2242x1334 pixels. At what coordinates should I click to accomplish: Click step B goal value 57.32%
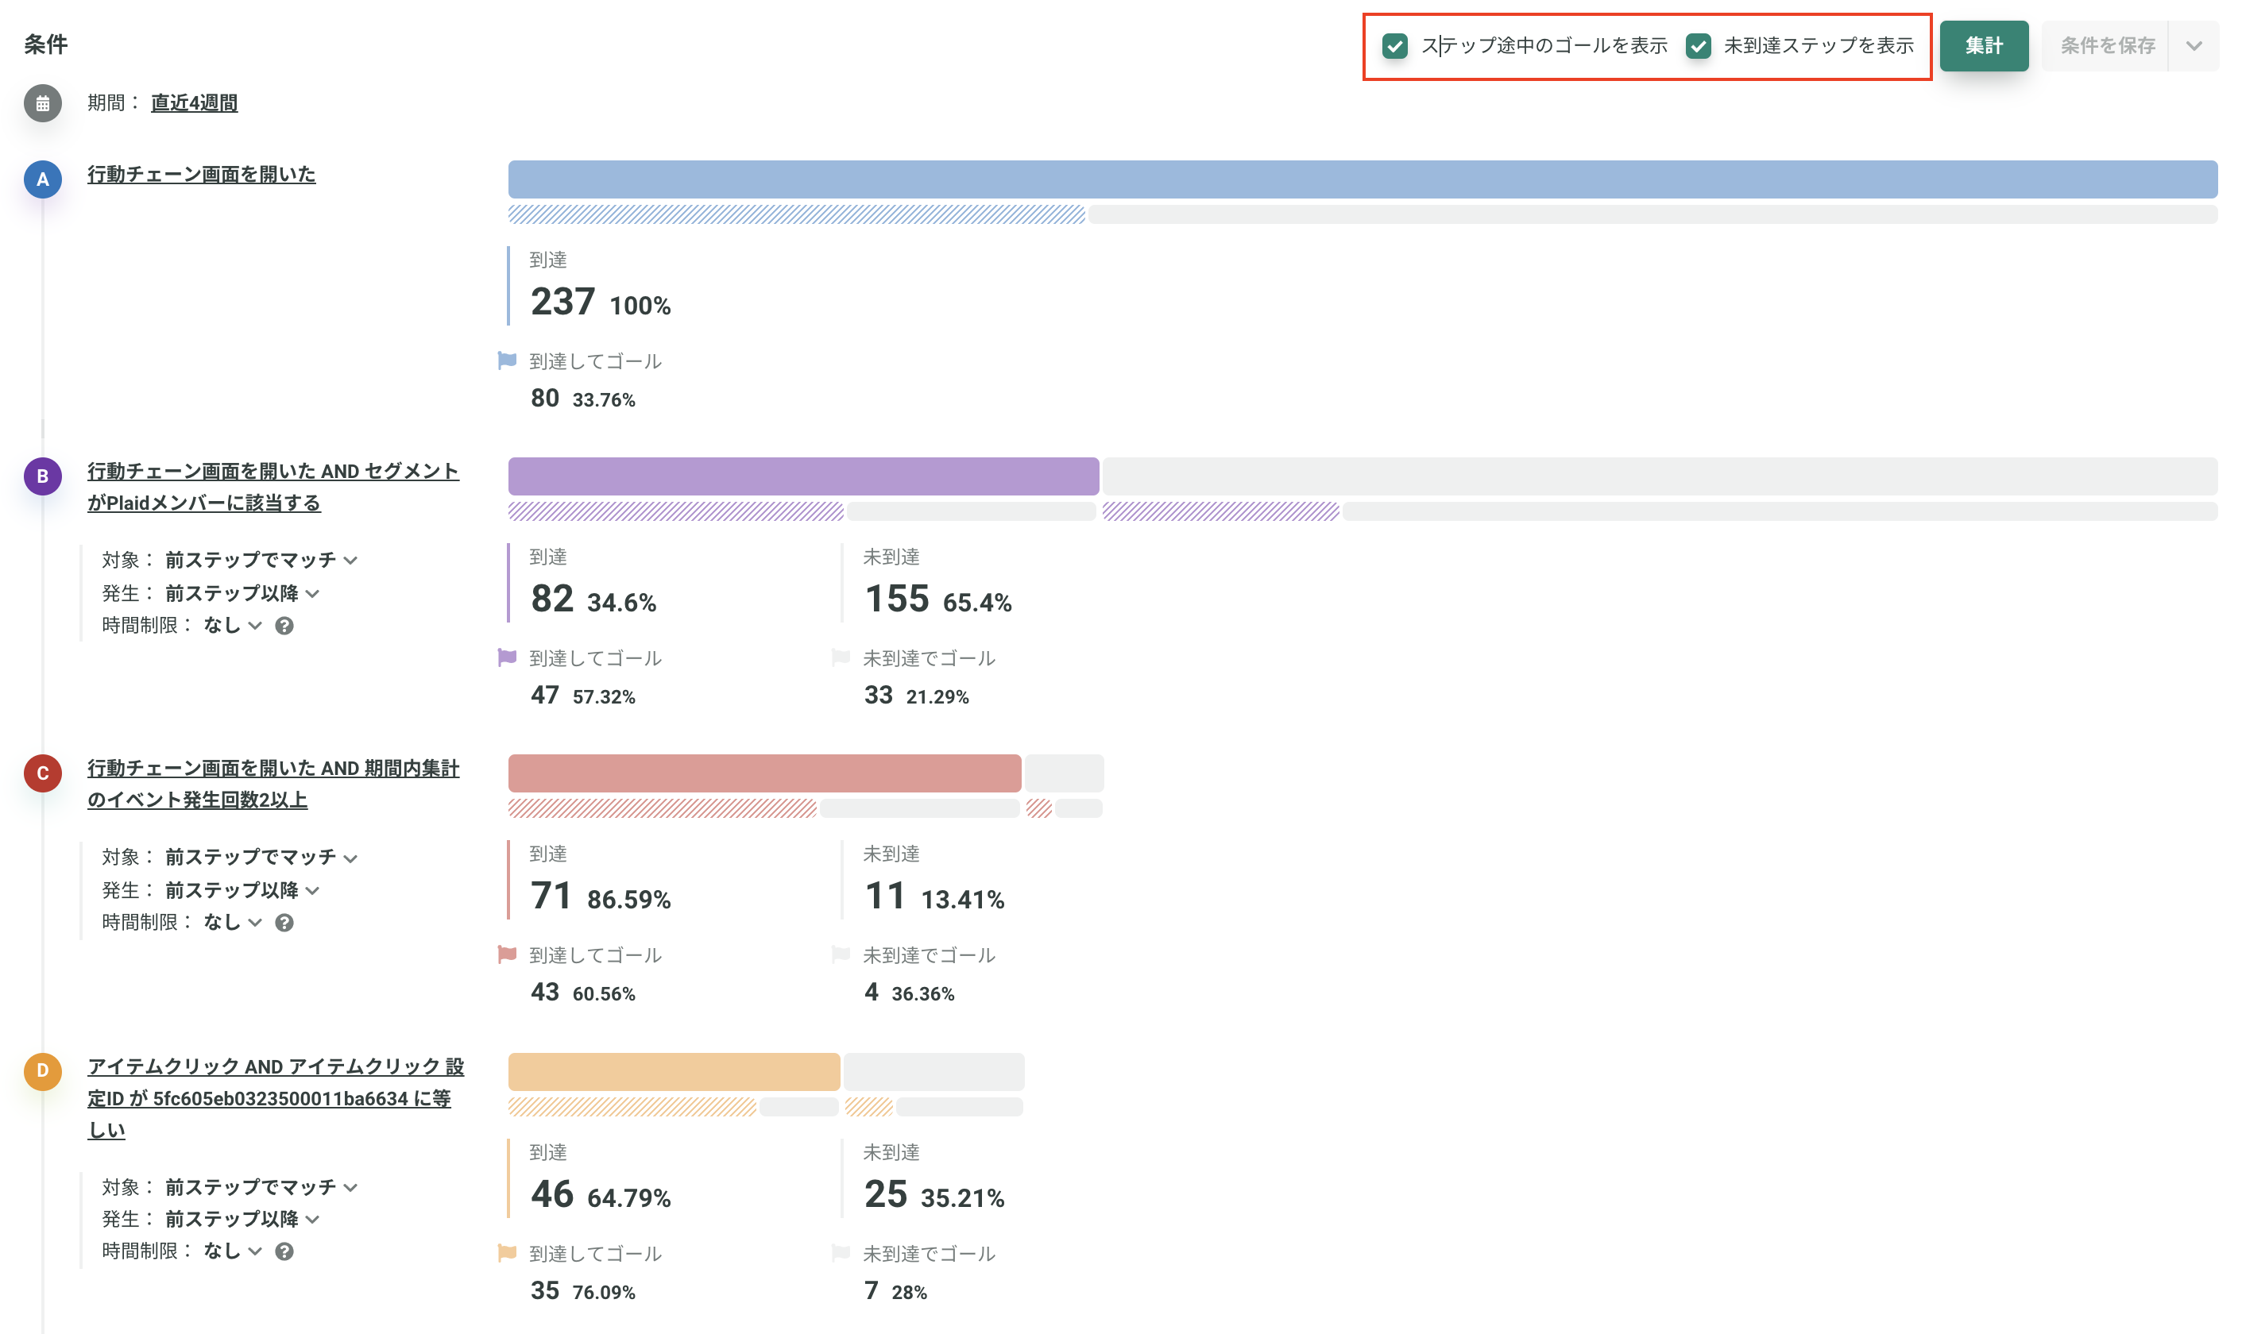tap(604, 696)
